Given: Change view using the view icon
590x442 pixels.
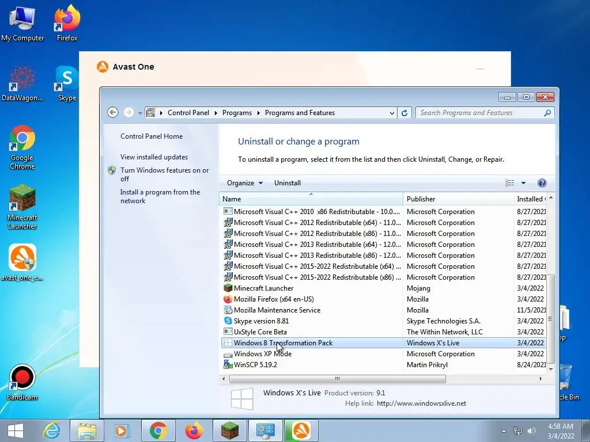Looking at the screenshot, I should 509,183.
